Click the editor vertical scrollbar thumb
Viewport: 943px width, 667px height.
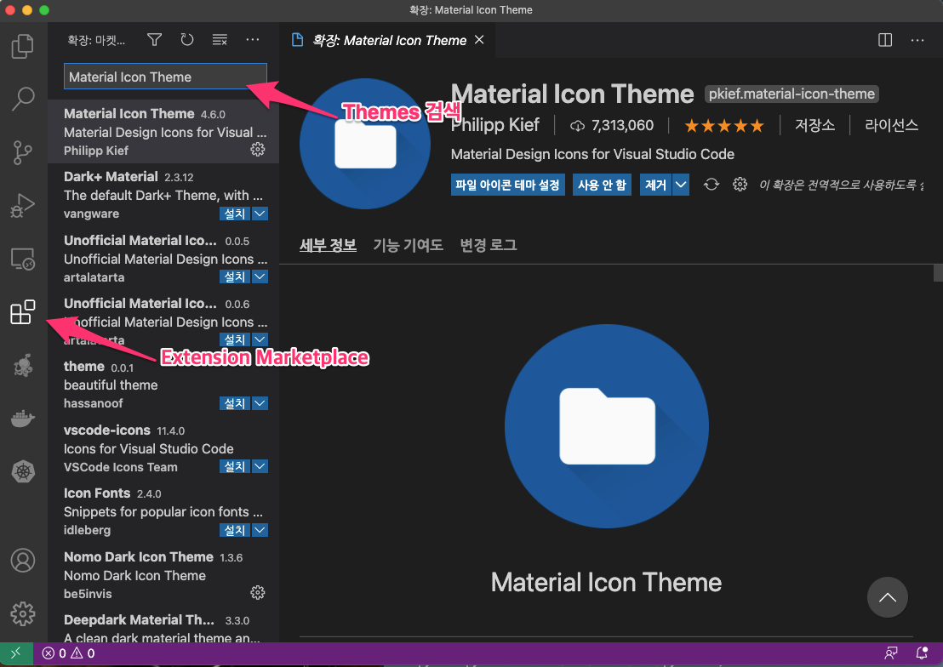click(938, 272)
